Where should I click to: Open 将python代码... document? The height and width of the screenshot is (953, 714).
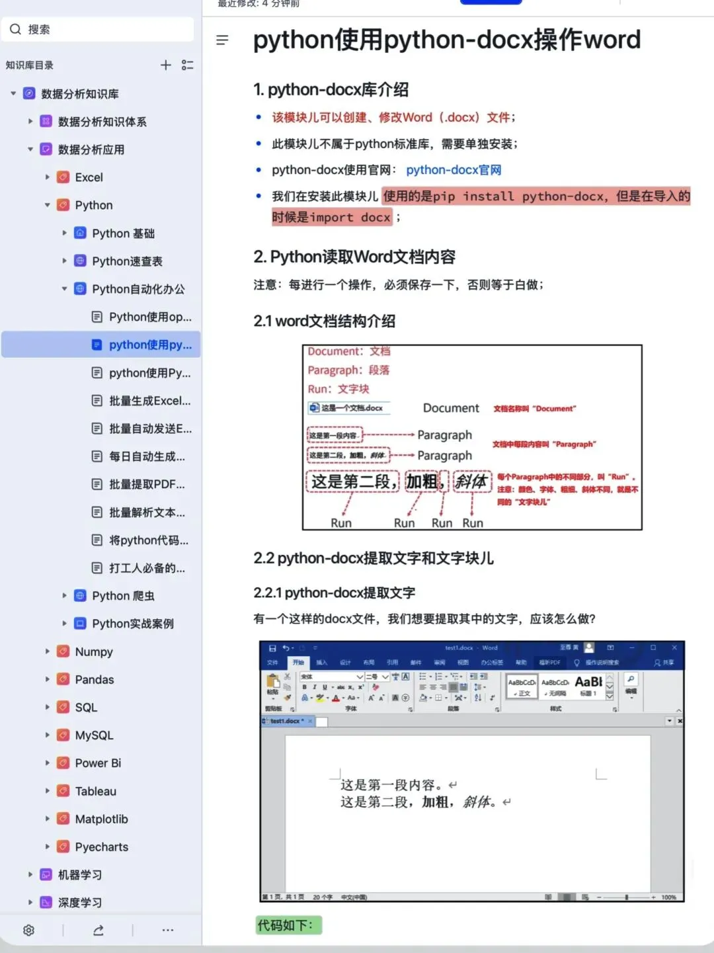(140, 540)
